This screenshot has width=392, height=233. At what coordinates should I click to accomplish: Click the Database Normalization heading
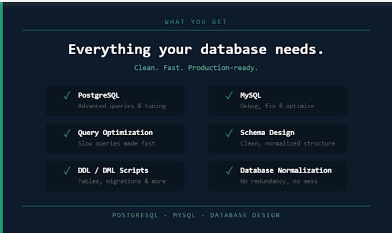pyautogui.click(x=286, y=170)
